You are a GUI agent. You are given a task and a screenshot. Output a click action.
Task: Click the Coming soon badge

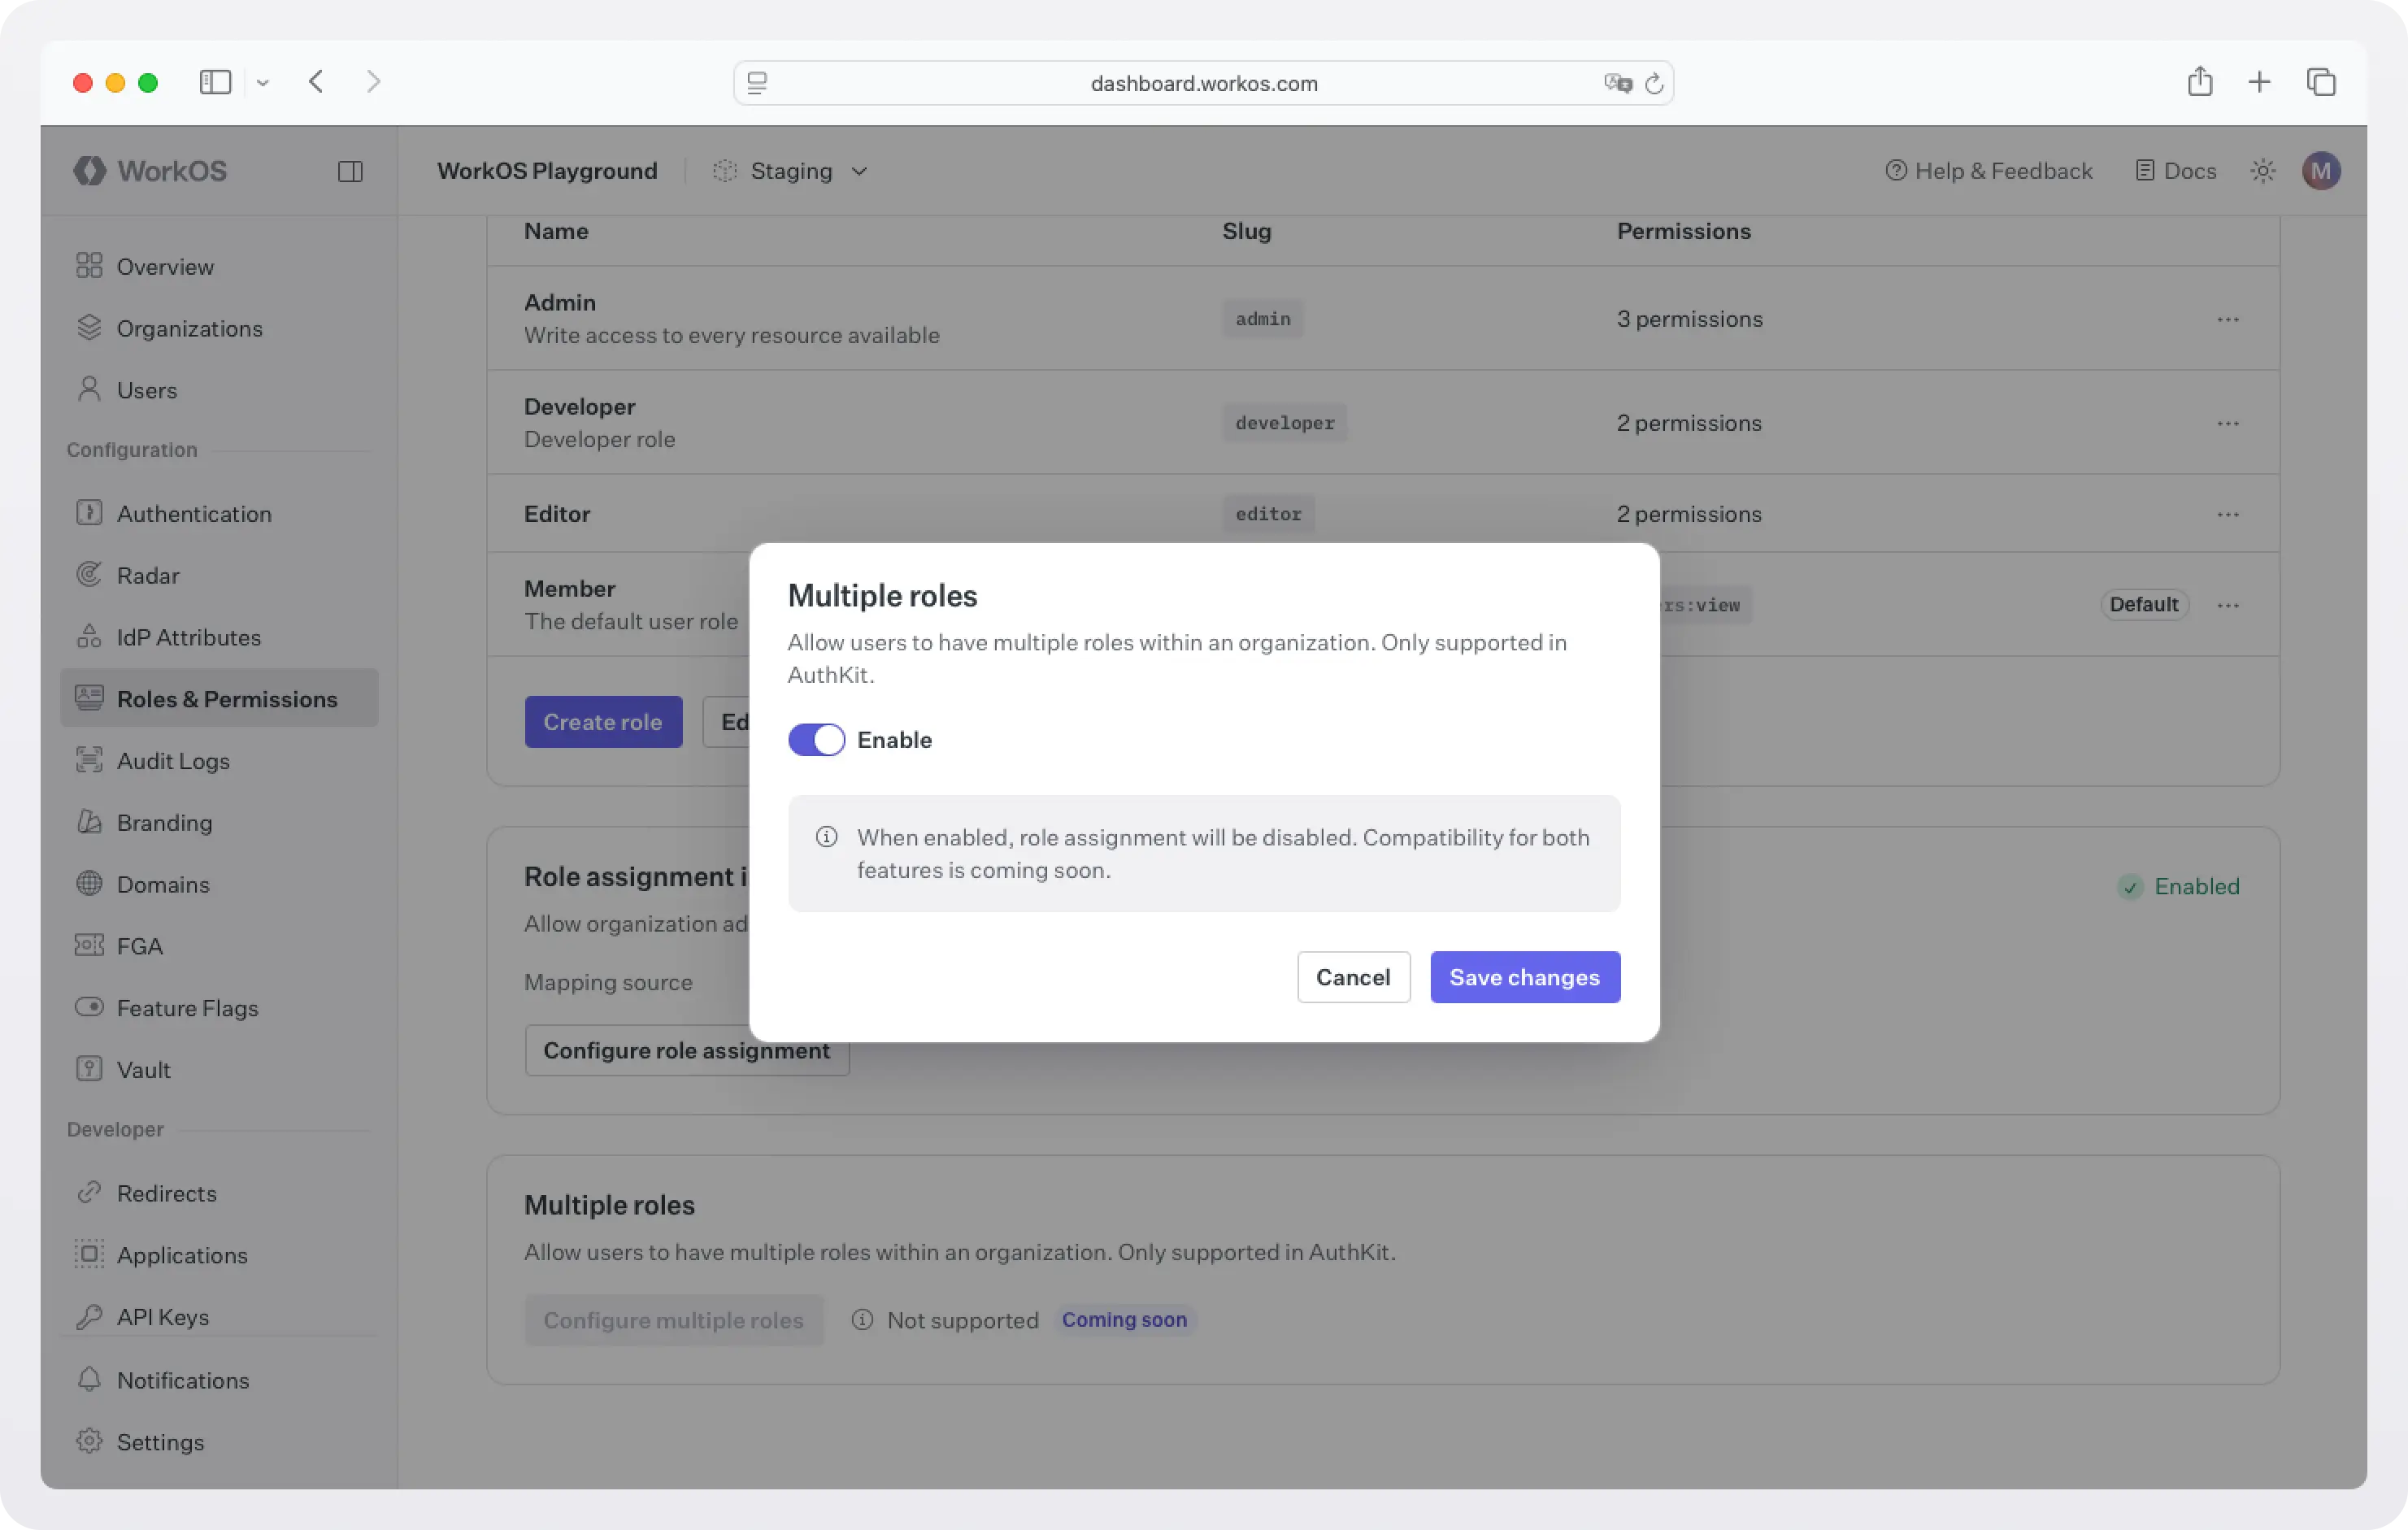coord(1124,1320)
